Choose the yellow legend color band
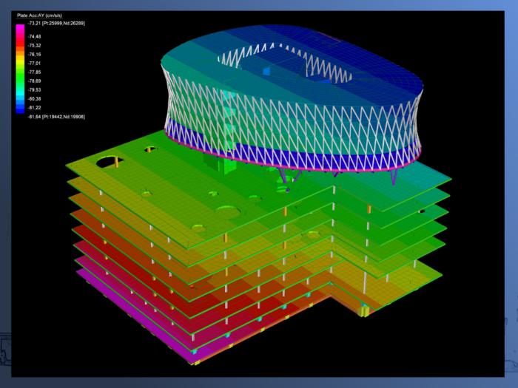The height and width of the screenshot is (388, 518). [x=20, y=59]
